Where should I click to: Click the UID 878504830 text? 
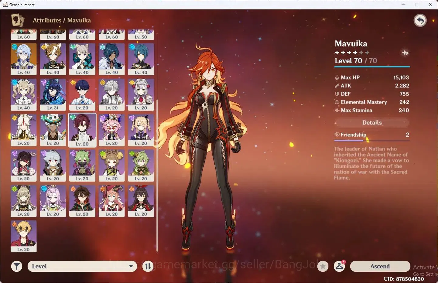[404, 279]
